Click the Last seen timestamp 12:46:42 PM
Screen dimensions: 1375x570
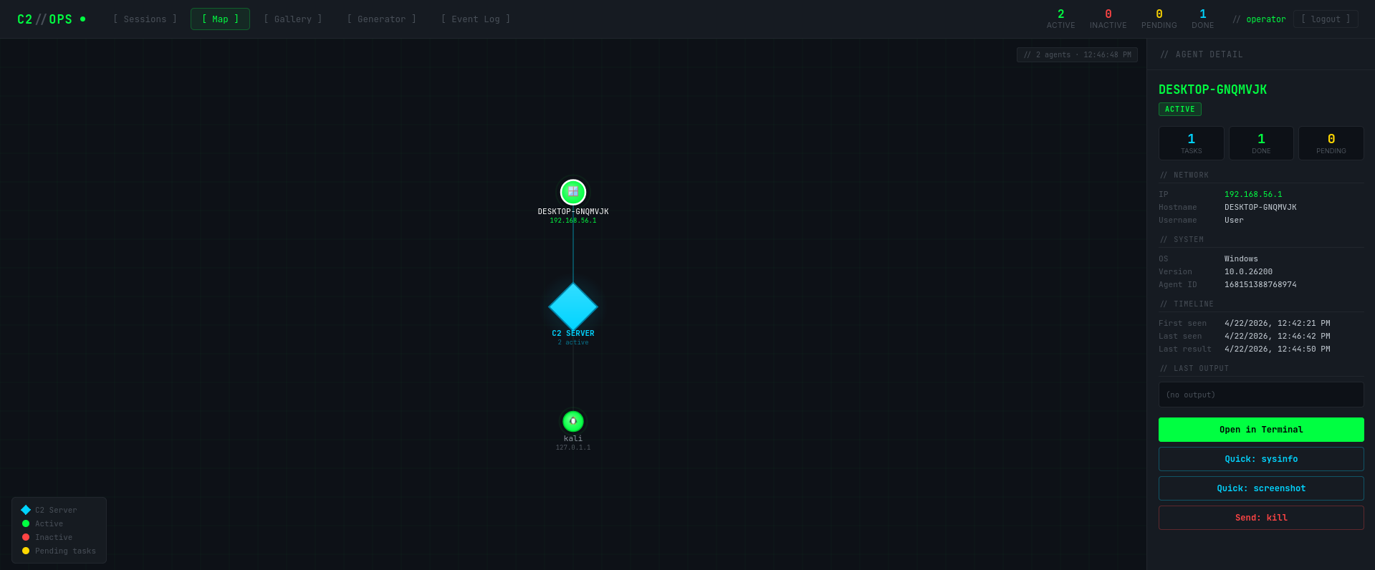pos(1277,336)
